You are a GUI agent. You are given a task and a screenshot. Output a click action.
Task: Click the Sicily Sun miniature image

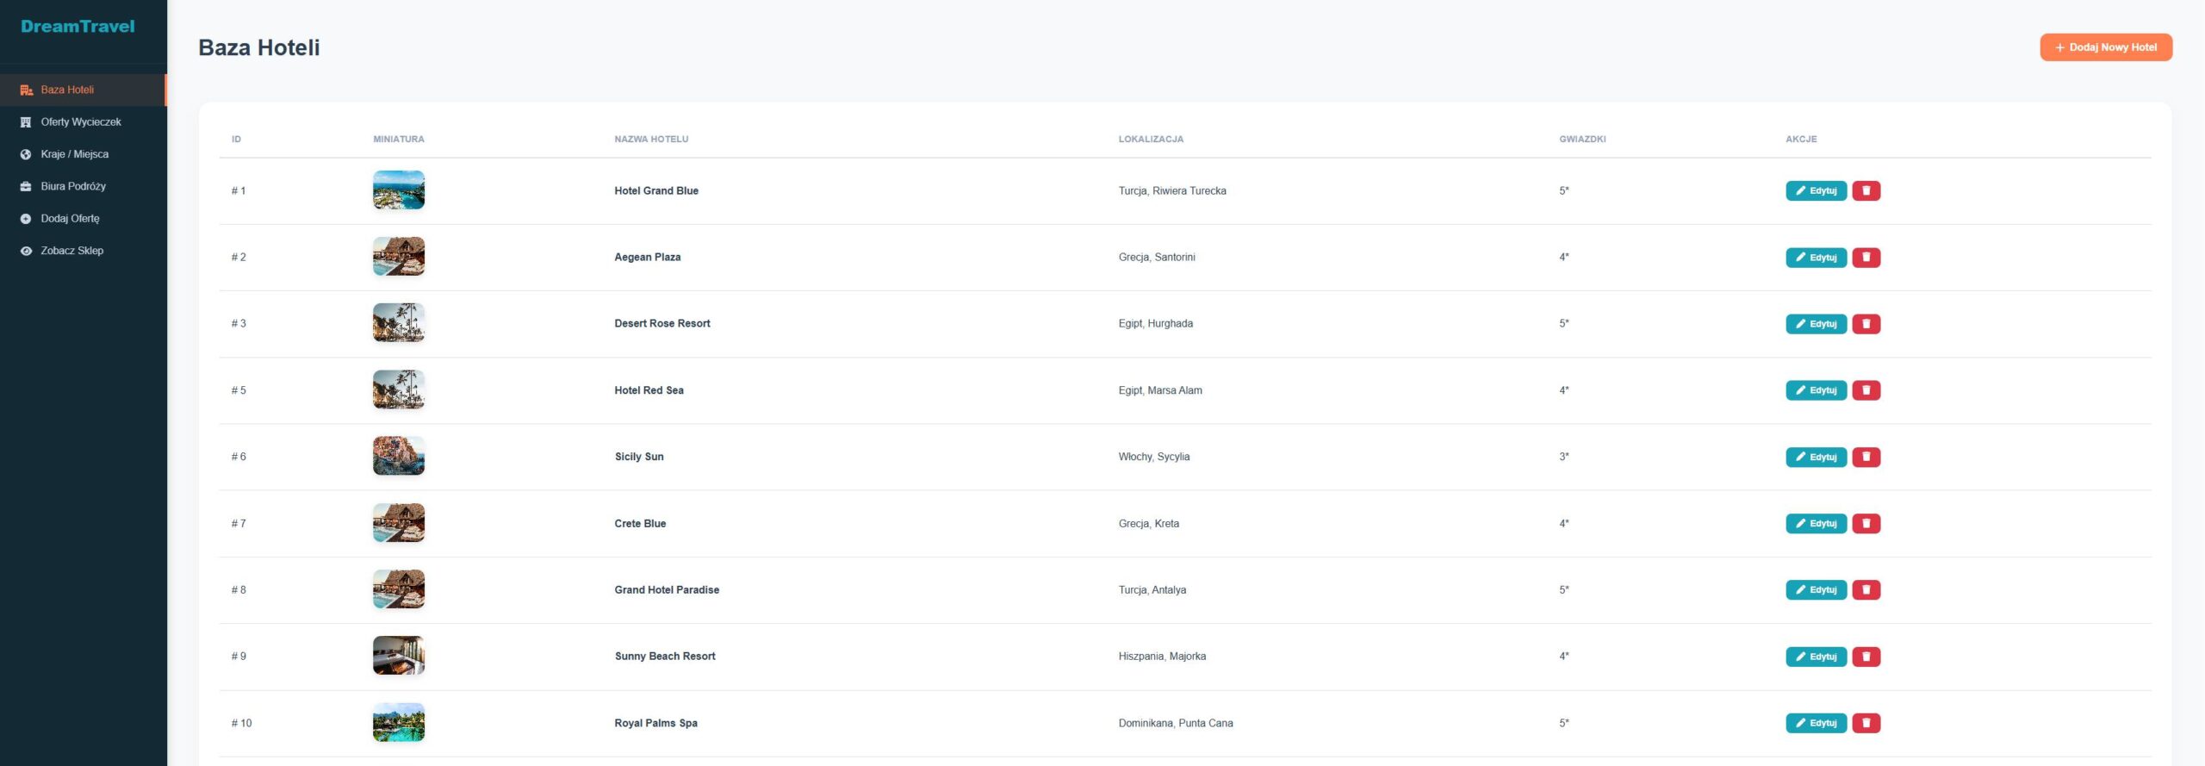click(399, 456)
